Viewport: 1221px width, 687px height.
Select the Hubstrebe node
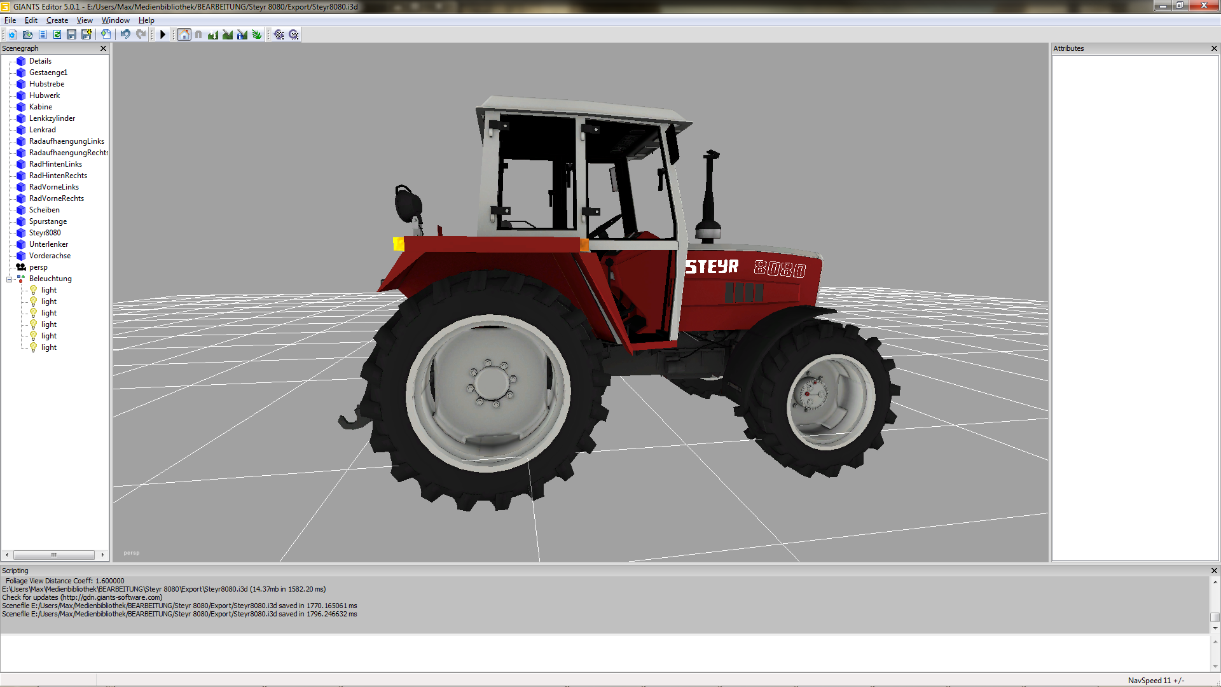click(46, 84)
